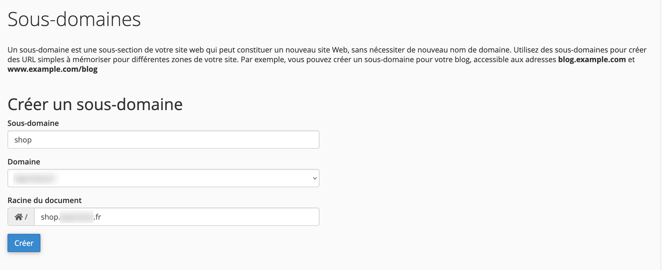This screenshot has height=270, width=662.
Task: Select the blurred domain shown in the dropdown
Action: 35,178
